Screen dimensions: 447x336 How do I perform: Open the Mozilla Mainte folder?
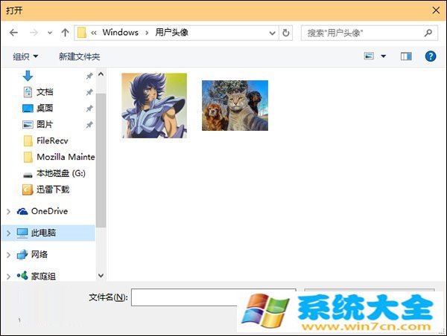(66, 157)
